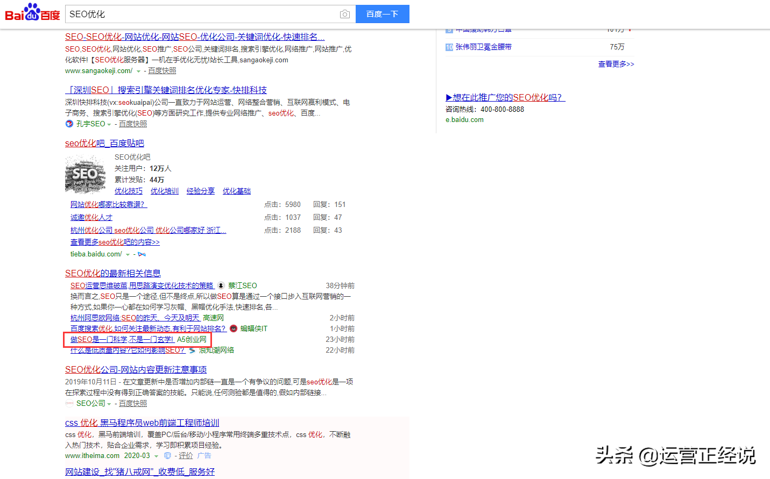Click 孔宇SEO avatar icon

[x=69, y=124]
